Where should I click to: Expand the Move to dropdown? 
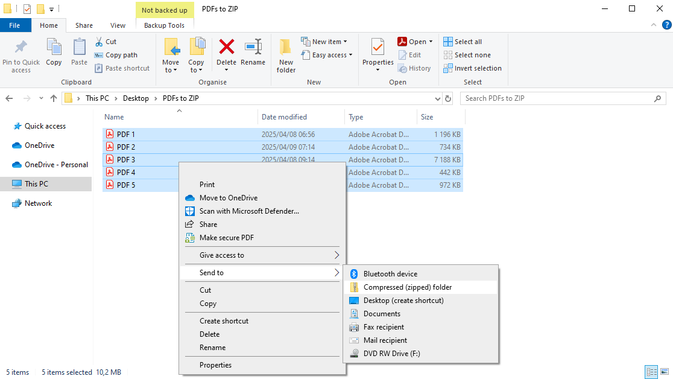[x=171, y=53]
